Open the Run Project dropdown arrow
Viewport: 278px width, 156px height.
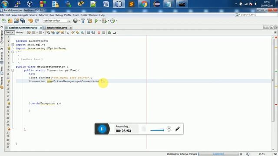pos(100,21)
